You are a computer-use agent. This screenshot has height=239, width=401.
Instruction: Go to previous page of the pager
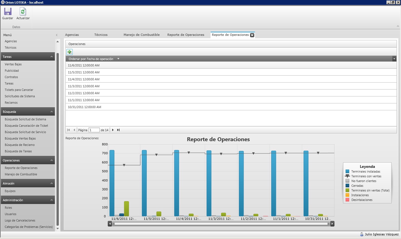tap(74, 130)
